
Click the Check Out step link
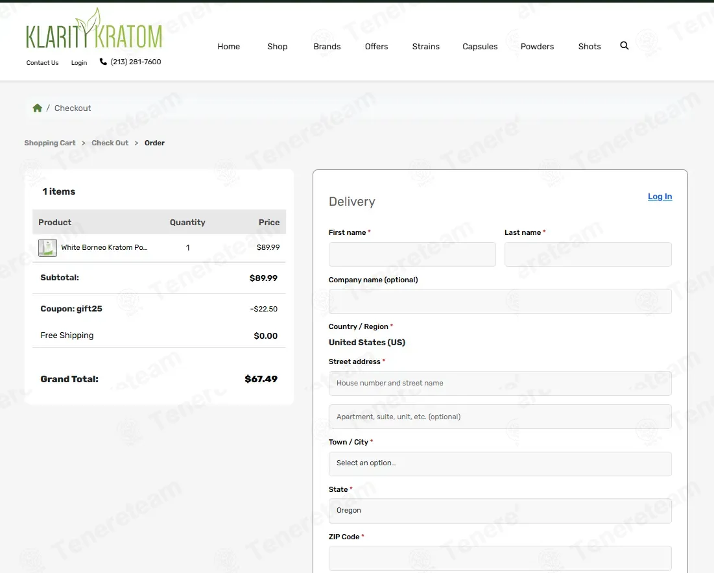pos(110,143)
